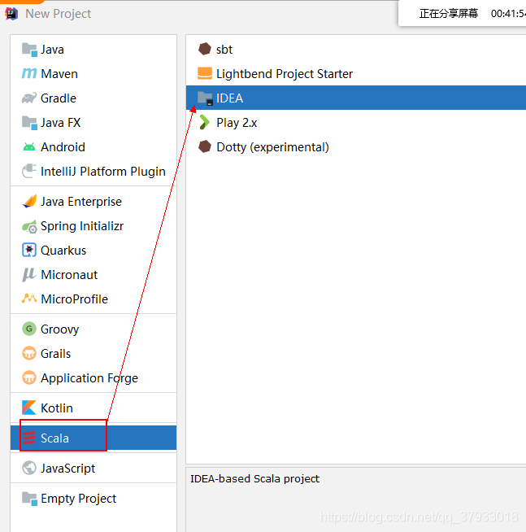Click the Java folder icon

[x=29, y=50]
